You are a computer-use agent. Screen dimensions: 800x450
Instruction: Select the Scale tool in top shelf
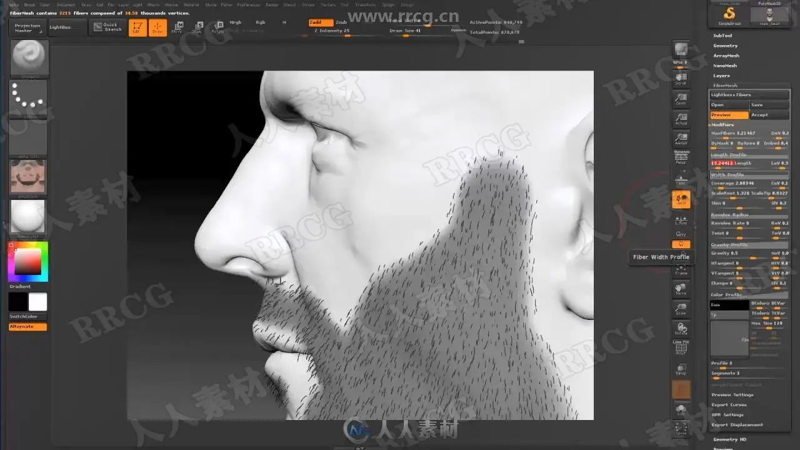[197, 27]
